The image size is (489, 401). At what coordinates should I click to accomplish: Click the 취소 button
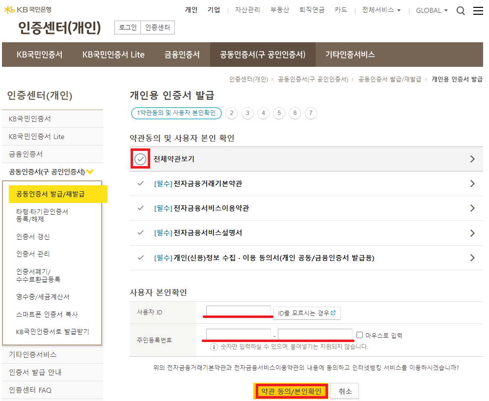coord(345,391)
